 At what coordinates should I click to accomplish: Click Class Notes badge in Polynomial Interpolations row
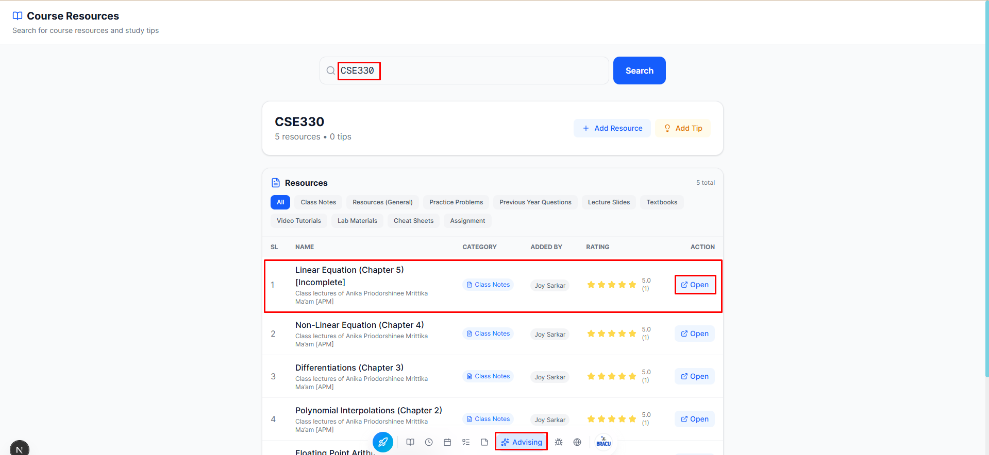tap(488, 419)
